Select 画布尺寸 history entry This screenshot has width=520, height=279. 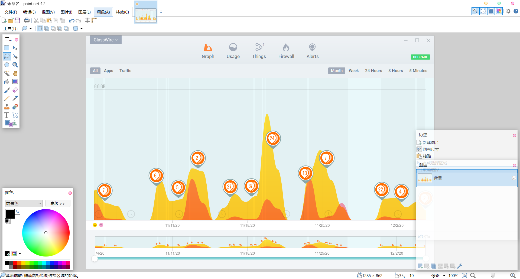pos(431,149)
